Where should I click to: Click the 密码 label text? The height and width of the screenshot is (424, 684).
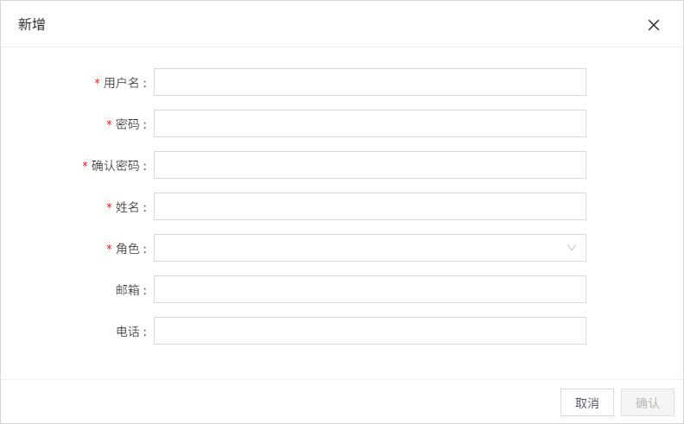tap(128, 124)
